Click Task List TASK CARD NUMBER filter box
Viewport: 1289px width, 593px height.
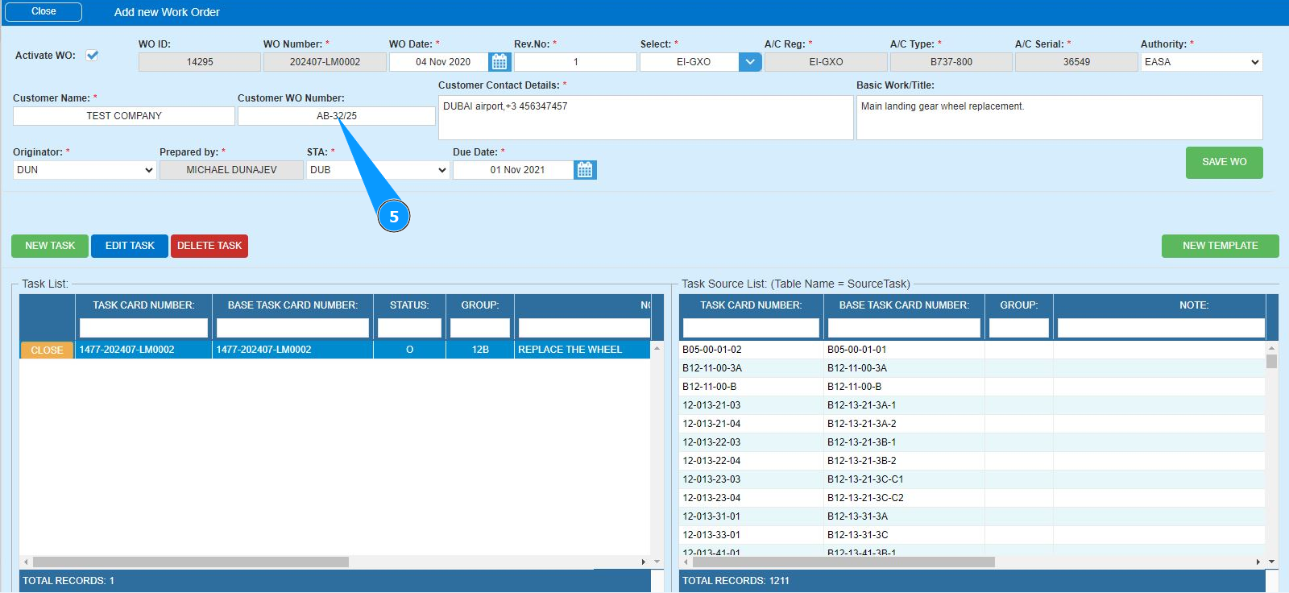[x=143, y=328]
